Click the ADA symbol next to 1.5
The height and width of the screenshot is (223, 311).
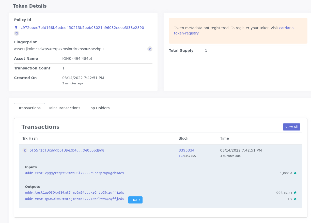tap(295, 199)
